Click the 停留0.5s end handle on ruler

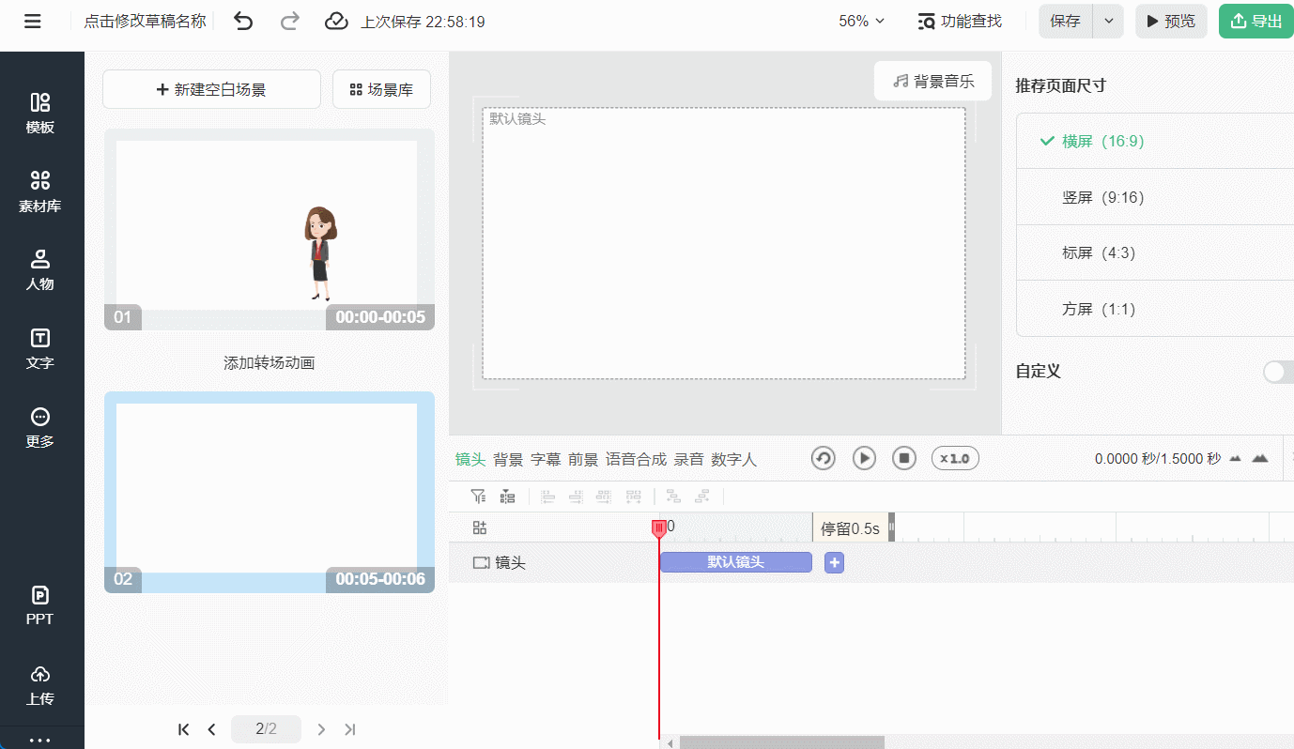(x=891, y=527)
